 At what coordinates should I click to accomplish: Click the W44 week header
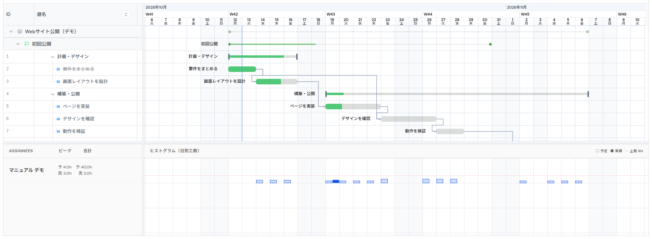click(x=471, y=14)
